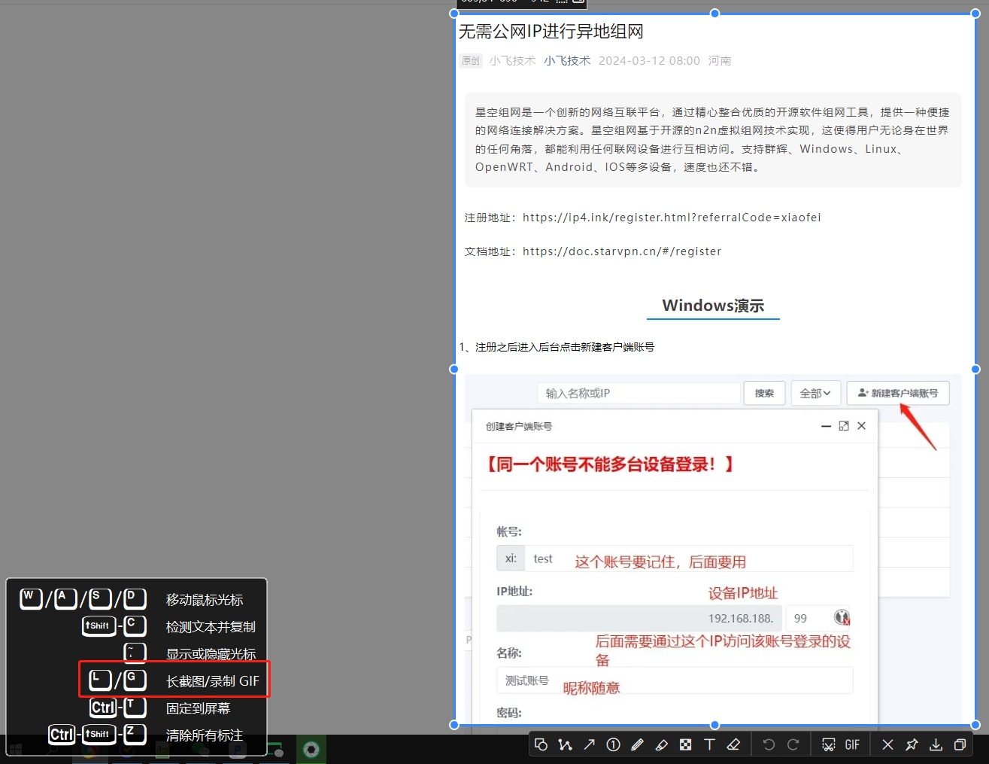Click the 输入名称或IP search field
This screenshot has height=764, width=989.
point(639,393)
